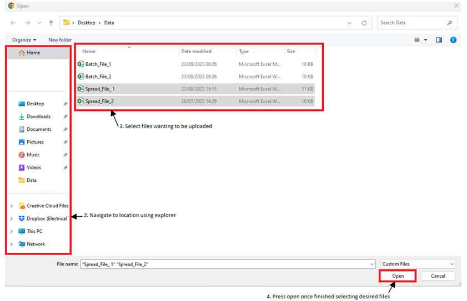Expand the File name dropdown arrow
The width and height of the screenshot is (467, 301).
[372, 264]
